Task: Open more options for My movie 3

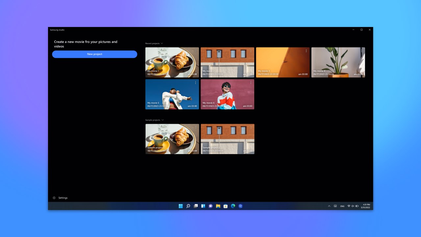Action: pyautogui.click(x=306, y=51)
